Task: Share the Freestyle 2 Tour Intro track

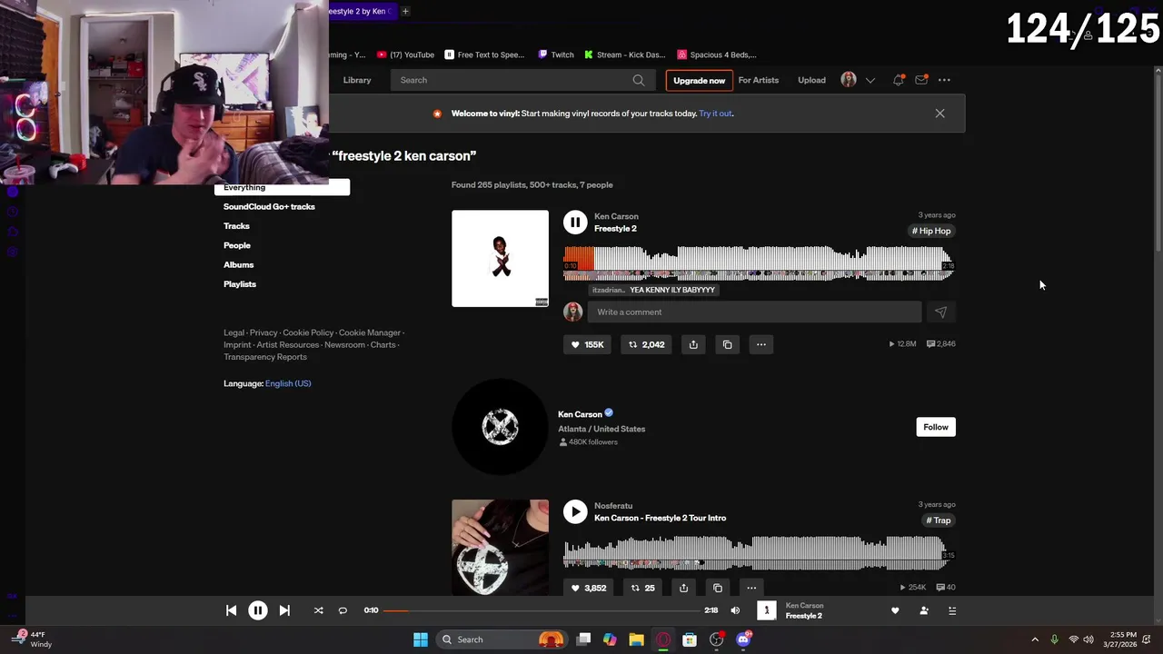Action: [683, 588]
